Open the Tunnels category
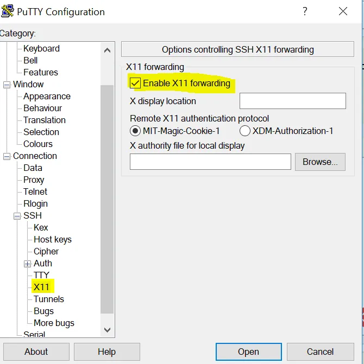 point(48,299)
